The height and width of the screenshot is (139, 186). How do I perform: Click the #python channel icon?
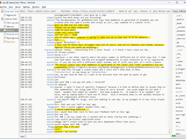coord(5,42)
